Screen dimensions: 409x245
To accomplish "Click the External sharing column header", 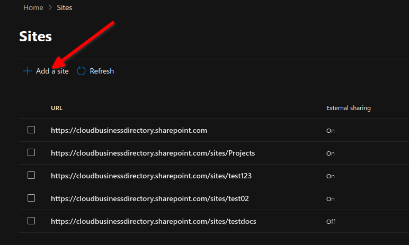I will (x=348, y=108).
